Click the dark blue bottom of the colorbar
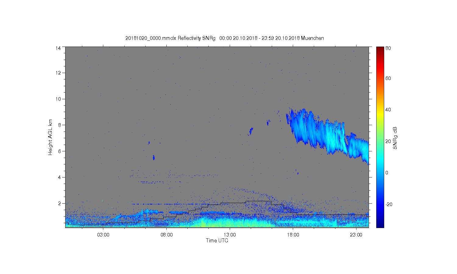Image resolution: width=457 pixels, height=274 pixels. click(x=380, y=225)
